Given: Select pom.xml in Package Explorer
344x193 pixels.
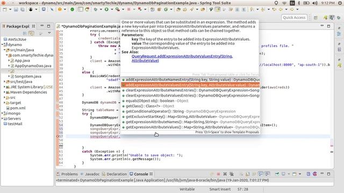Looking at the screenshot, I should (x=18, y=108).
